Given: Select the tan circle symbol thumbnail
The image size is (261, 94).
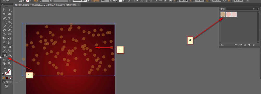Looking at the screenshot, I should tap(223, 14).
